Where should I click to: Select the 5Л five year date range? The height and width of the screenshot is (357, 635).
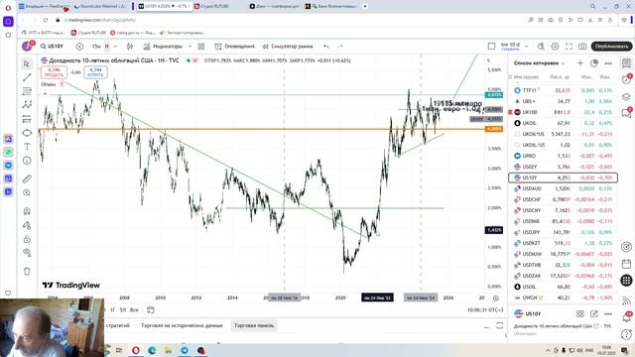click(x=123, y=310)
